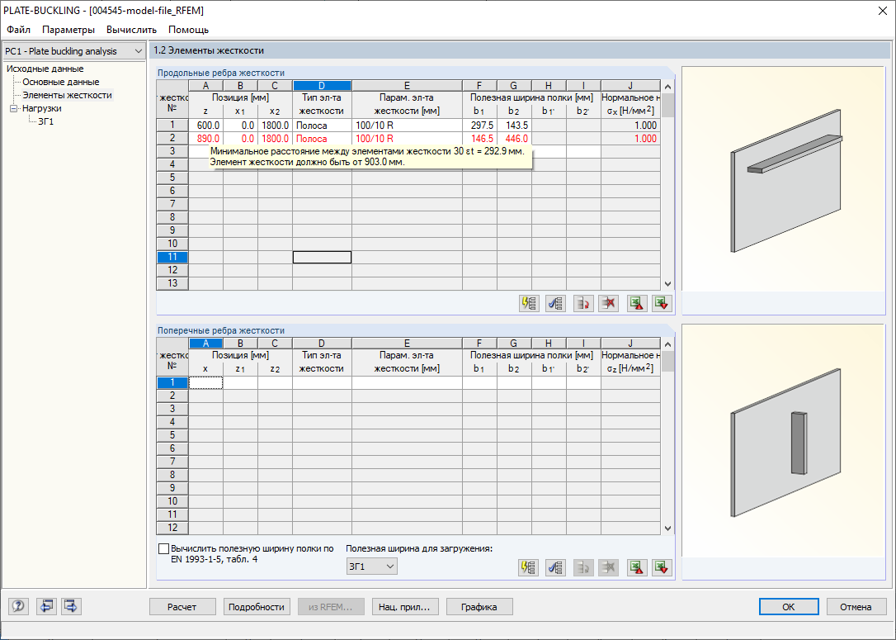896x640 pixels.
Task: Click the transverse stiffener preview image
Action: (784, 442)
